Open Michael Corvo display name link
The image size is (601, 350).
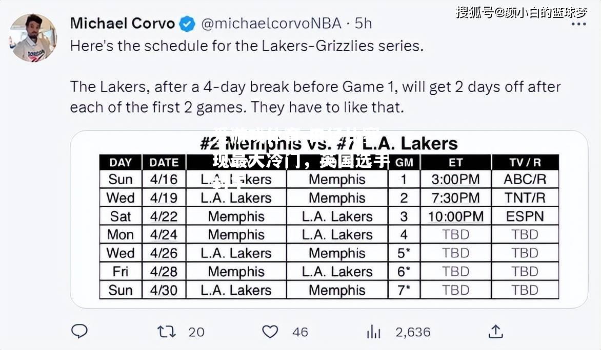pos(122,24)
